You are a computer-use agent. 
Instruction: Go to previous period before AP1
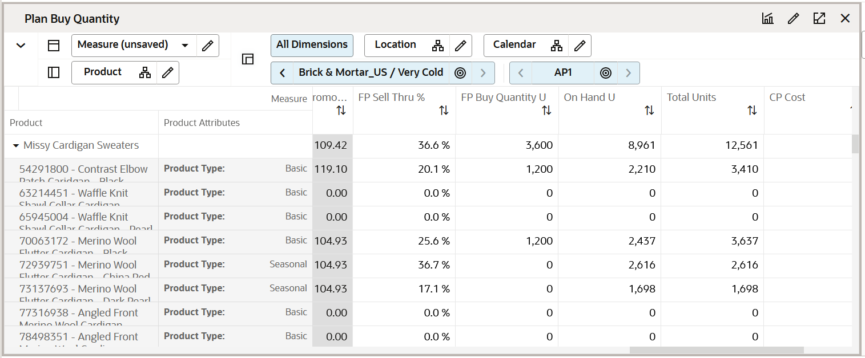click(x=520, y=73)
